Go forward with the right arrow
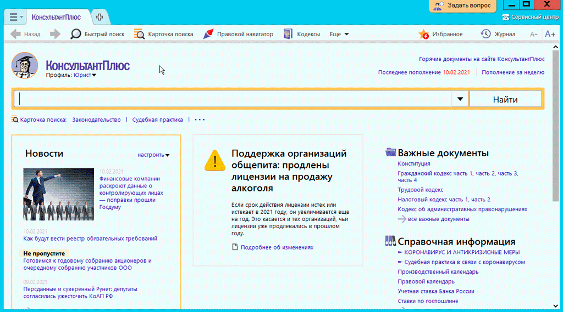 point(55,34)
